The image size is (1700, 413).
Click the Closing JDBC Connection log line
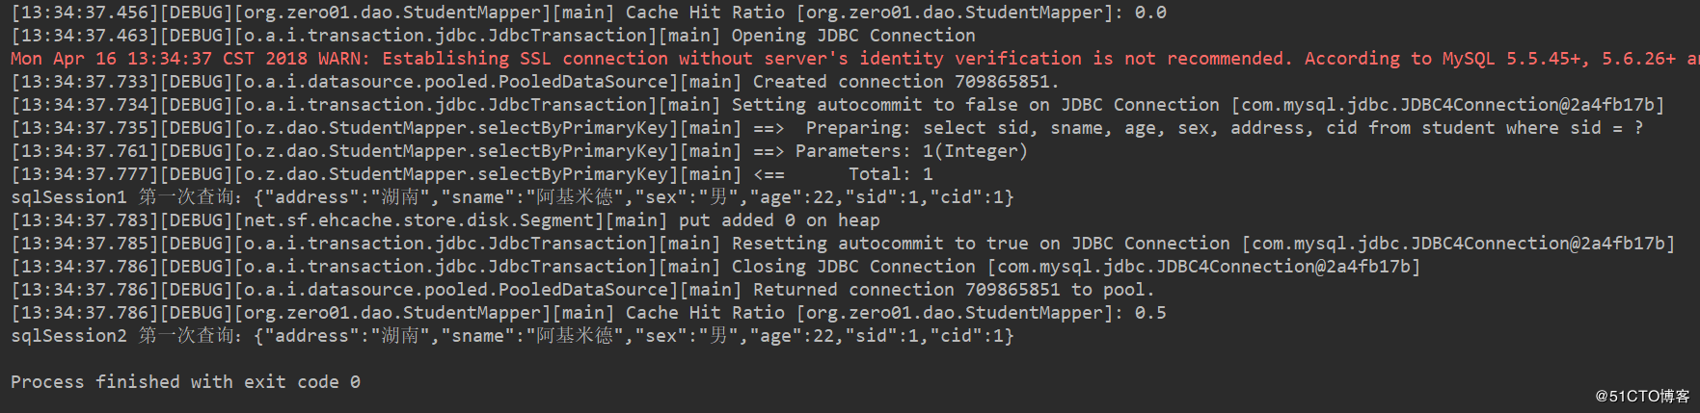click(x=715, y=267)
